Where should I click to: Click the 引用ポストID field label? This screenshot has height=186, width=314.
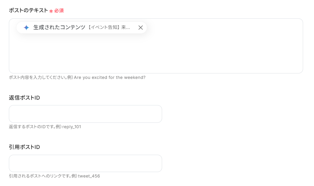click(x=25, y=147)
